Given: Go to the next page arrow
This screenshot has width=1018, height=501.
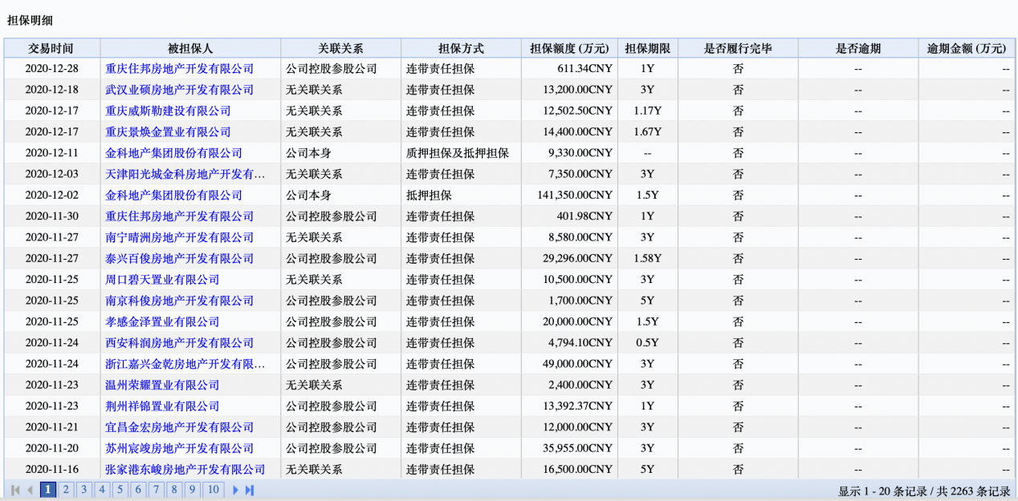Looking at the screenshot, I should point(235,490).
